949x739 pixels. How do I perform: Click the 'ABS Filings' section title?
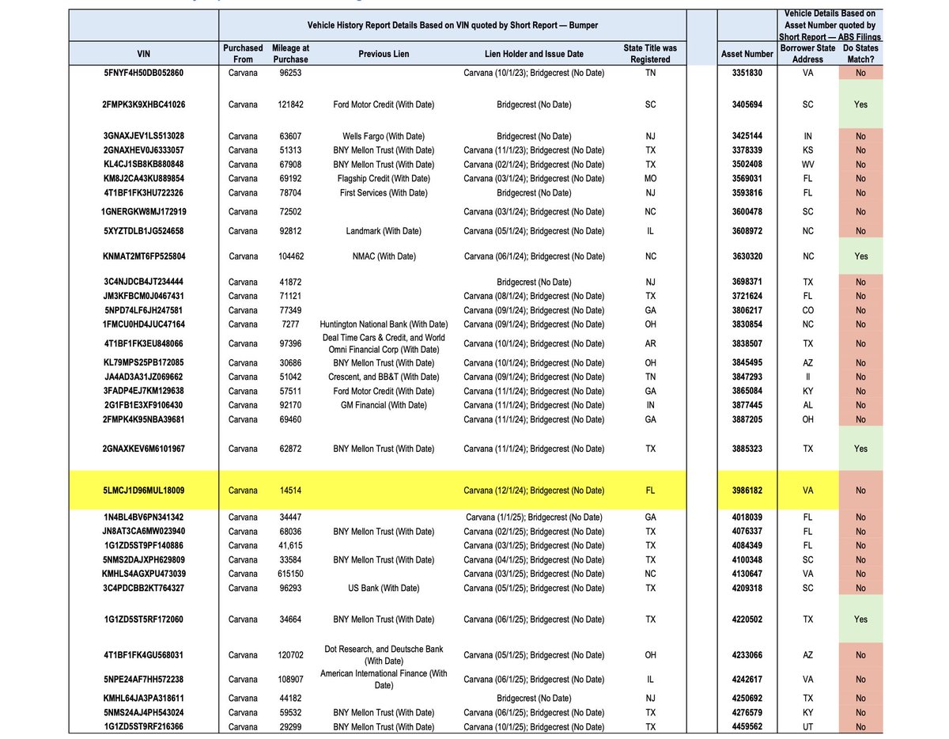tap(831, 25)
